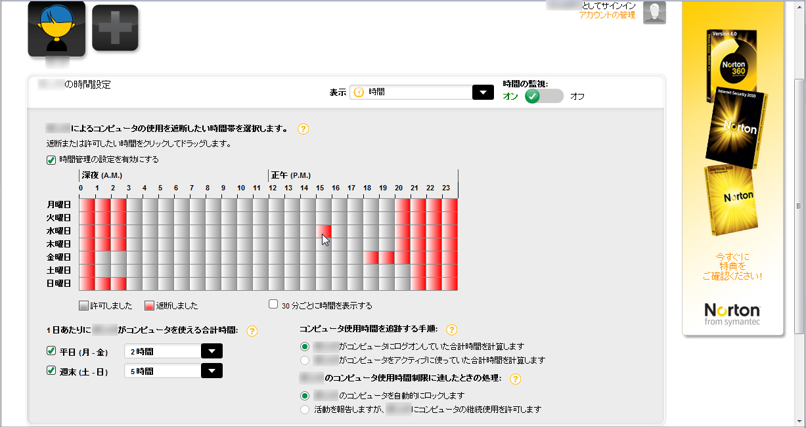Open the weekday 2時間 limit dropdown
The image size is (806, 428).
coord(212,351)
